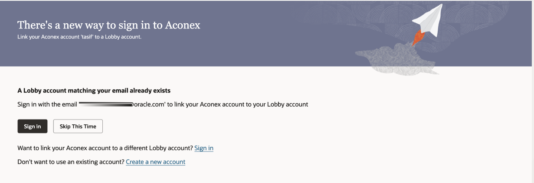Screen dimensions: 534x183
Task: Click the orange trail beneath the paper plane
Action: 417,39
